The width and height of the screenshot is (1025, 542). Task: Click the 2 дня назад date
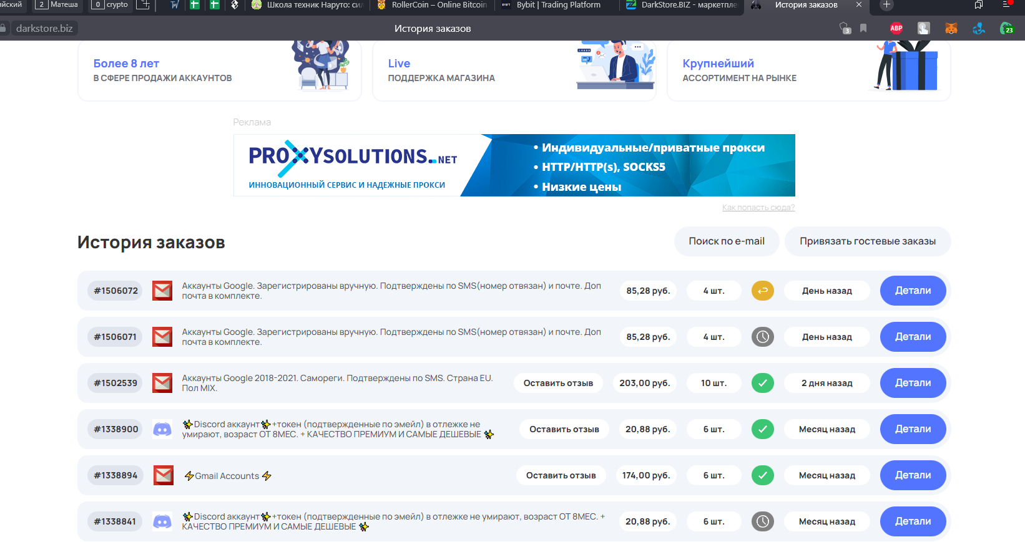click(827, 383)
